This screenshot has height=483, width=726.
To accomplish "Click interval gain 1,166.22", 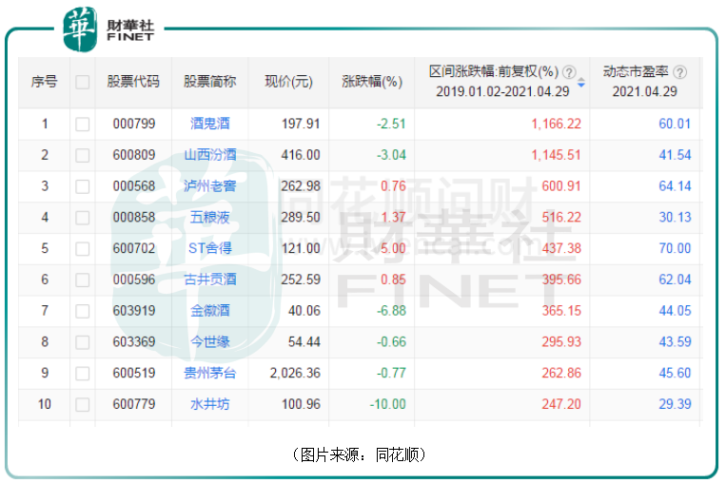I will click(x=556, y=124).
